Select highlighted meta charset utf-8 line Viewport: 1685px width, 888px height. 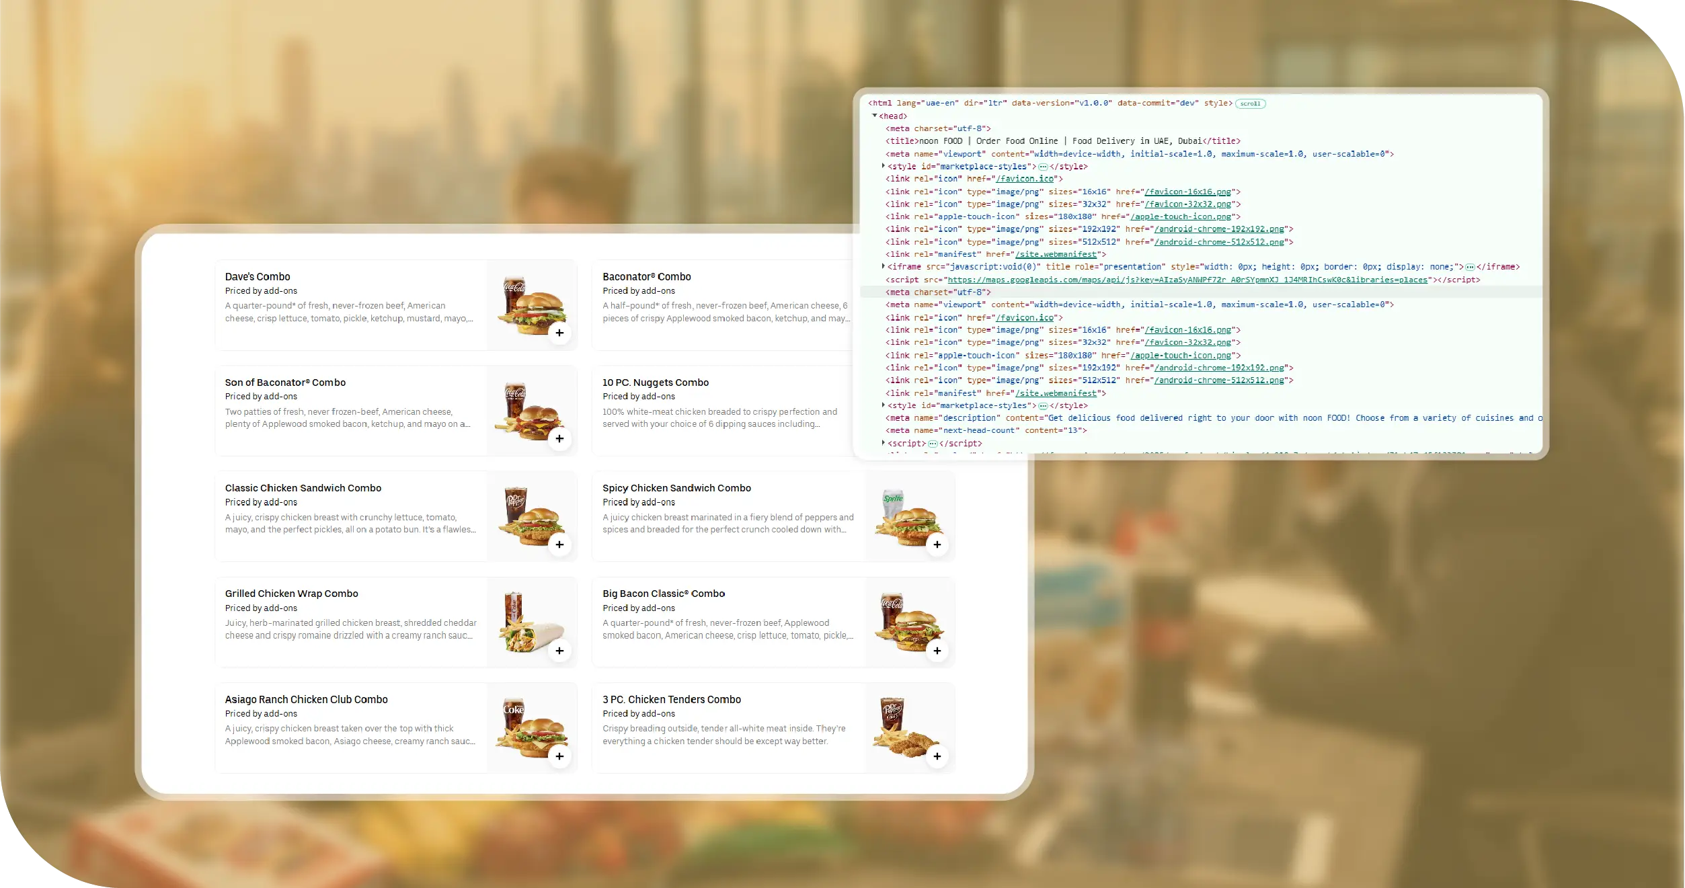tap(937, 292)
